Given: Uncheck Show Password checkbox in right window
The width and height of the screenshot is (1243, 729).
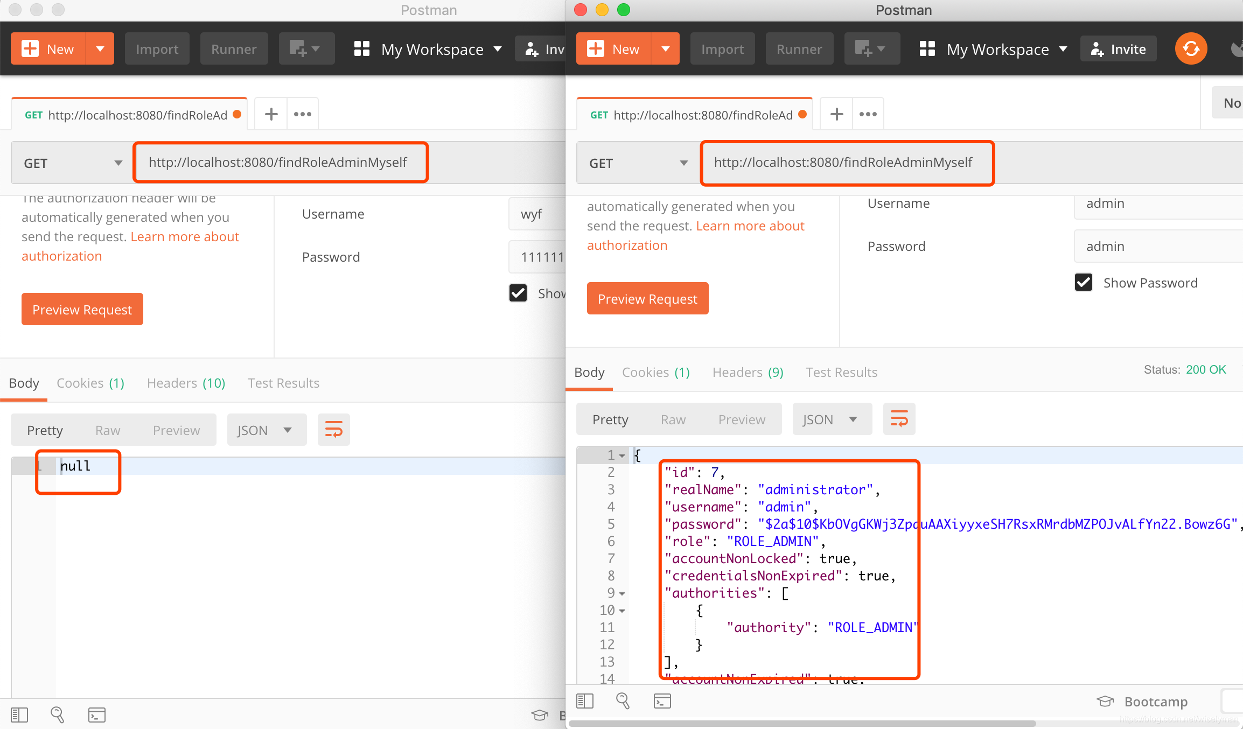Looking at the screenshot, I should 1083,283.
